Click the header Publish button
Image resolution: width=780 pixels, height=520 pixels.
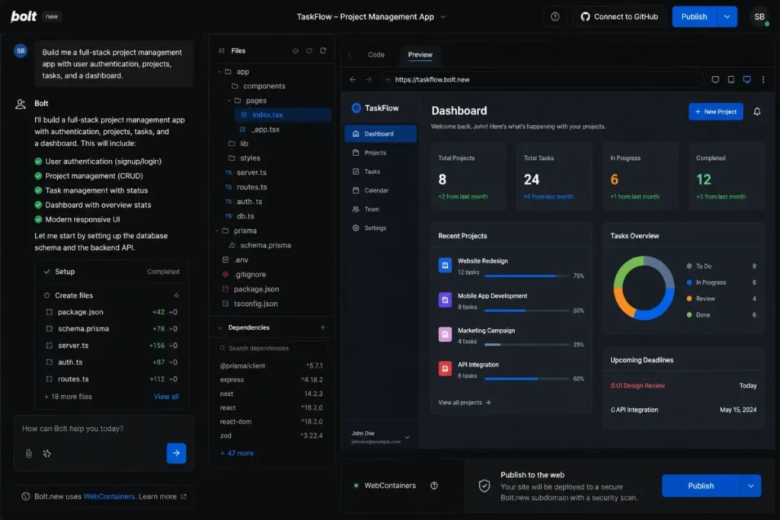point(694,17)
